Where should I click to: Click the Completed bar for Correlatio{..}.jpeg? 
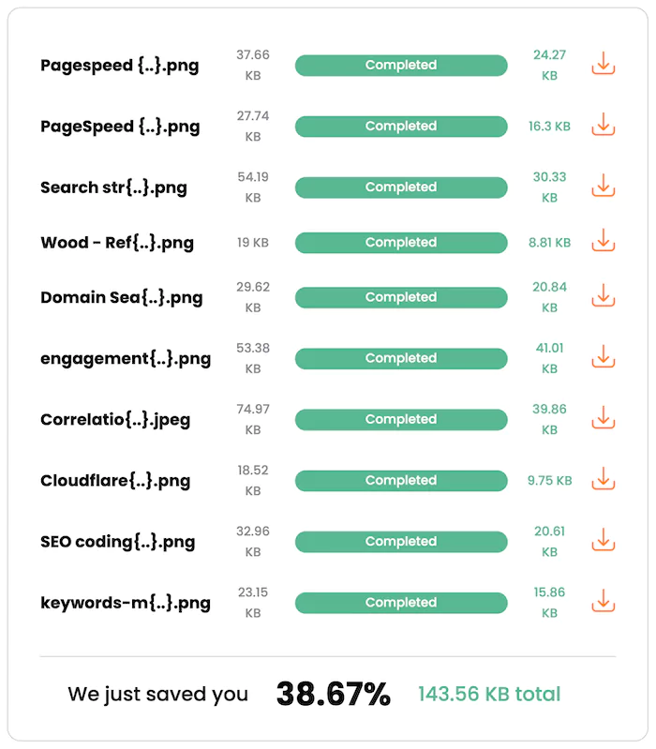pos(401,419)
